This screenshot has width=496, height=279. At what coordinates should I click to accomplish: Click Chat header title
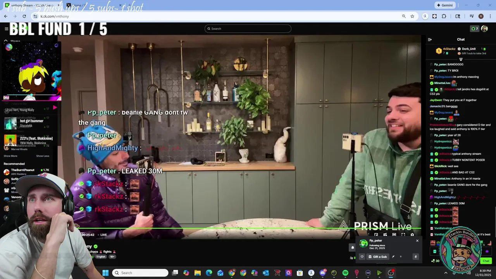point(461,40)
